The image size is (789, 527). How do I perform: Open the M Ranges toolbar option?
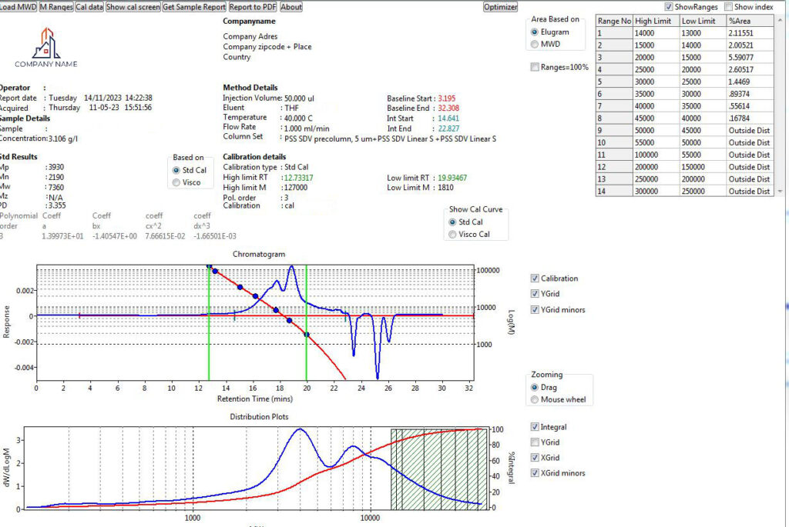(55, 7)
